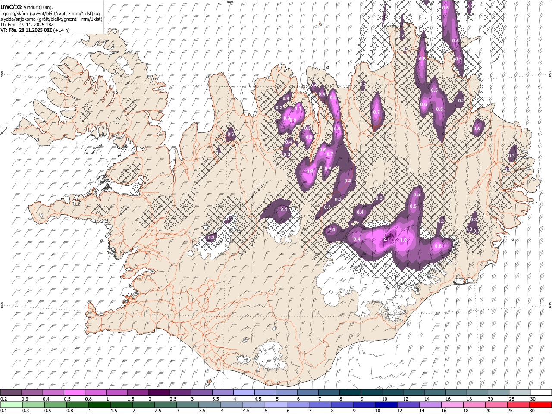
Task: Select purple-row swatch between 0.2 and 0.3
Action: 11,392
